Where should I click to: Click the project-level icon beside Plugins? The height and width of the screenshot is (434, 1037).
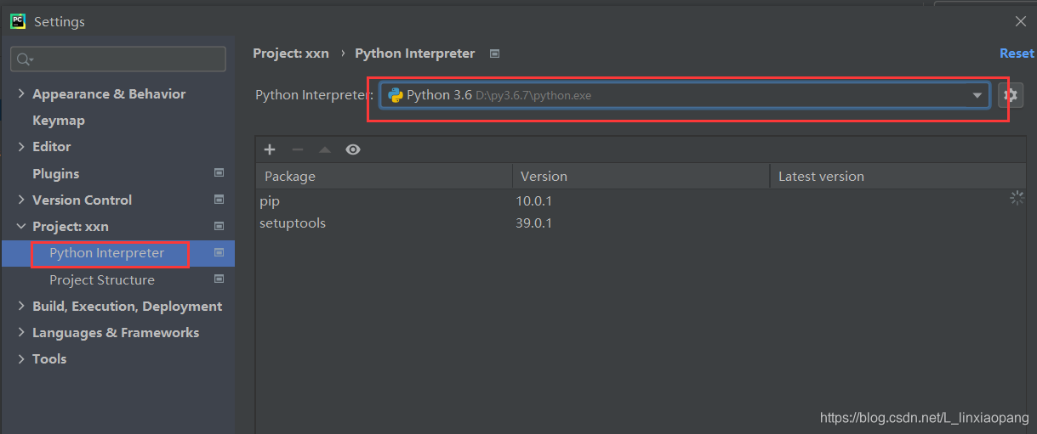click(219, 173)
